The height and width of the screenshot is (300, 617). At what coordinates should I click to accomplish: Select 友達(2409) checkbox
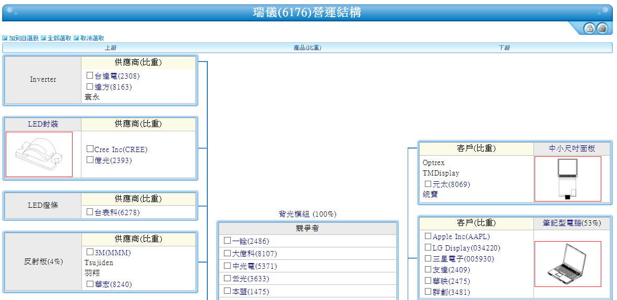(428, 269)
